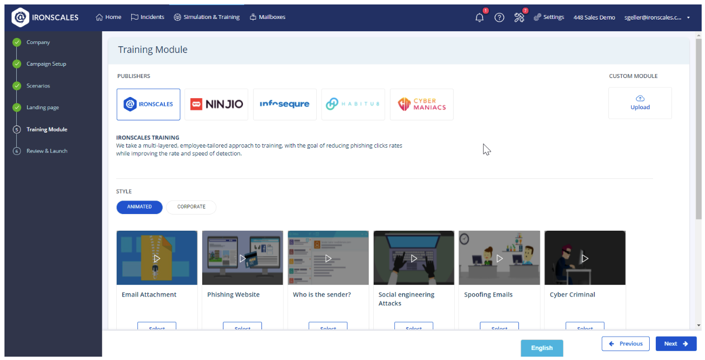Click the IRONSCALES logo in header
This screenshot has height=360, width=705.
46,17
